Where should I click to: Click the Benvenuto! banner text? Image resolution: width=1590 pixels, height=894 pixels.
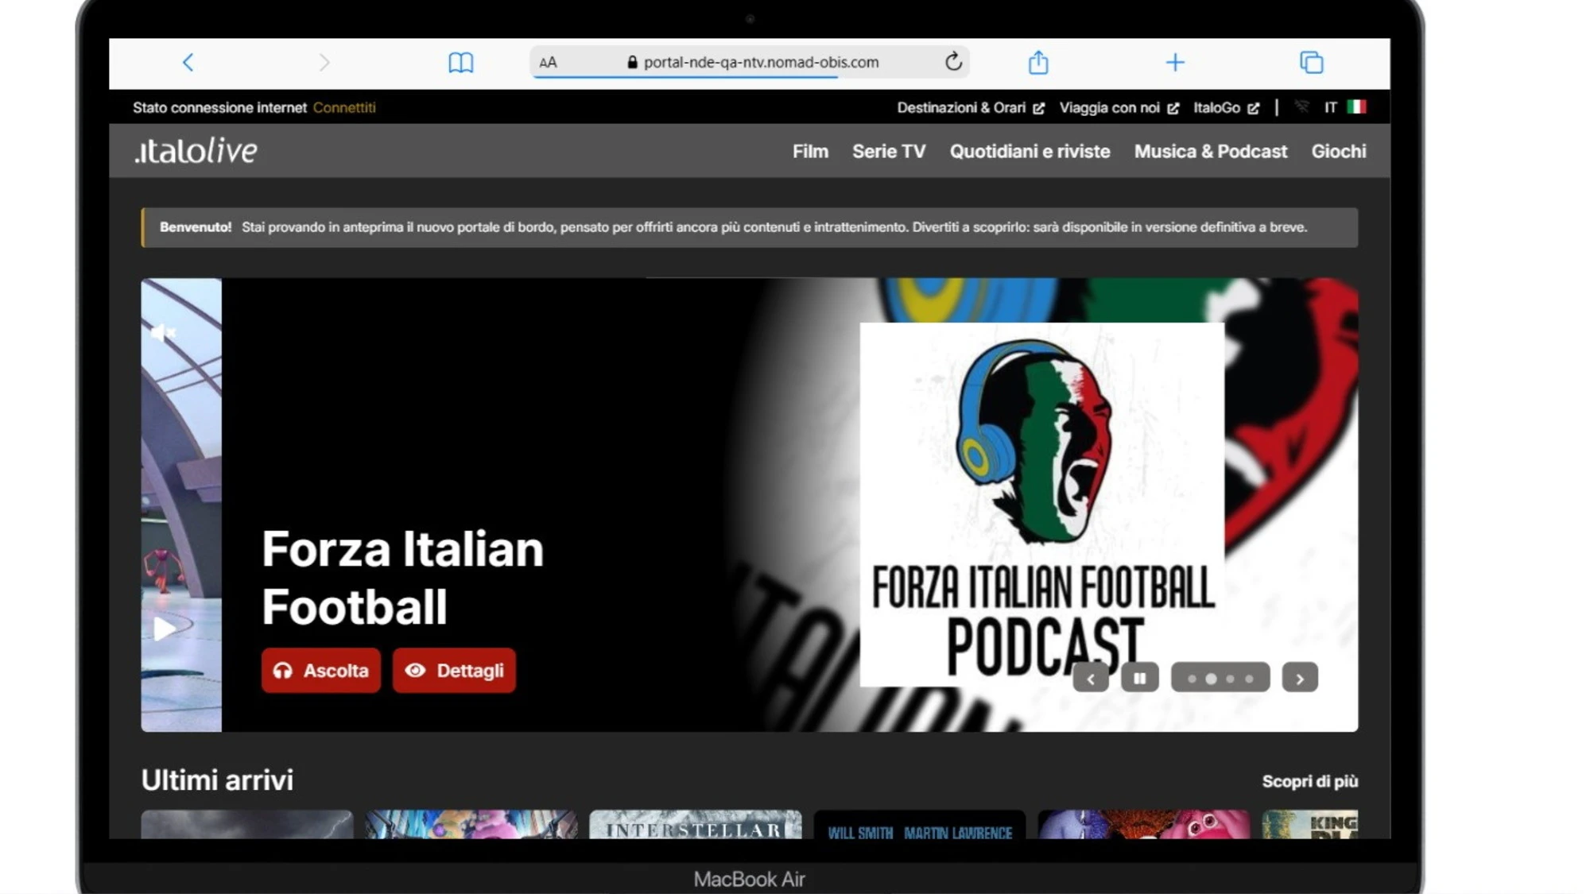[x=196, y=227]
